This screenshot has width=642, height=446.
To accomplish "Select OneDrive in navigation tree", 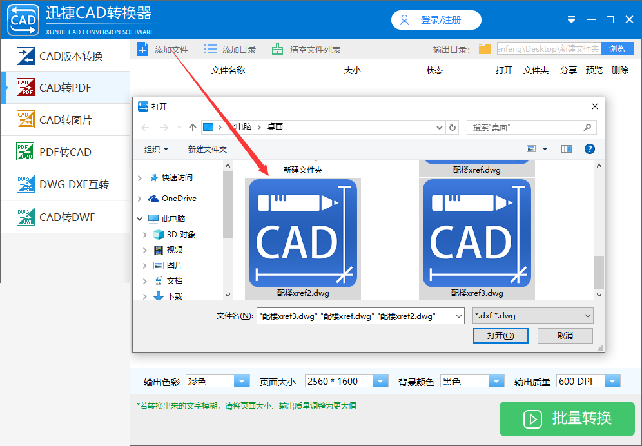I will pyautogui.click(x=179, y=199).
